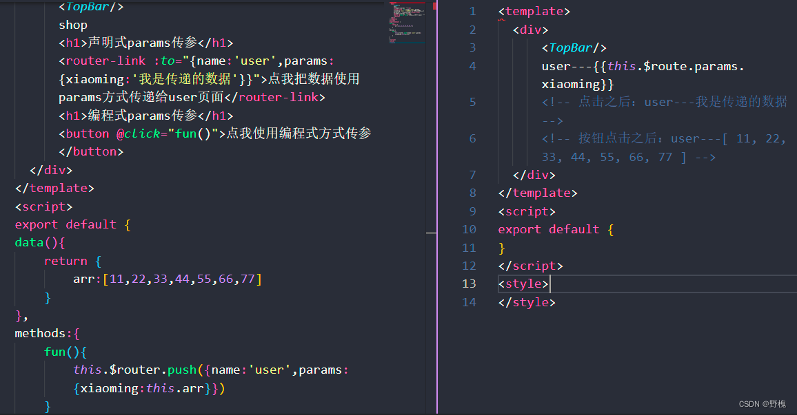Click line number 5 in the right pane

pos(472,101)
